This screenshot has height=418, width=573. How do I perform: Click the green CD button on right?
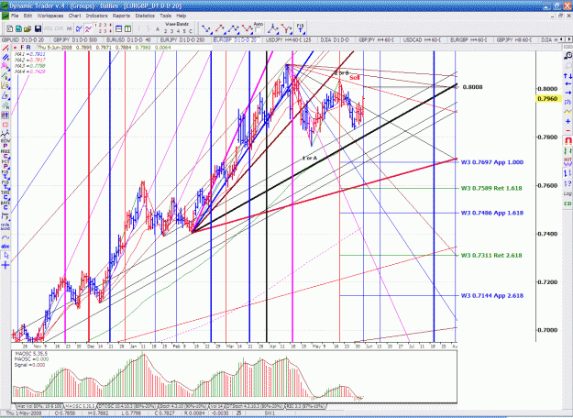(x=567, y=203)
